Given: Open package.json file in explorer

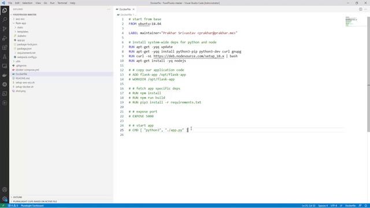Looking at the screenshot, I should (x=24, y=49).
